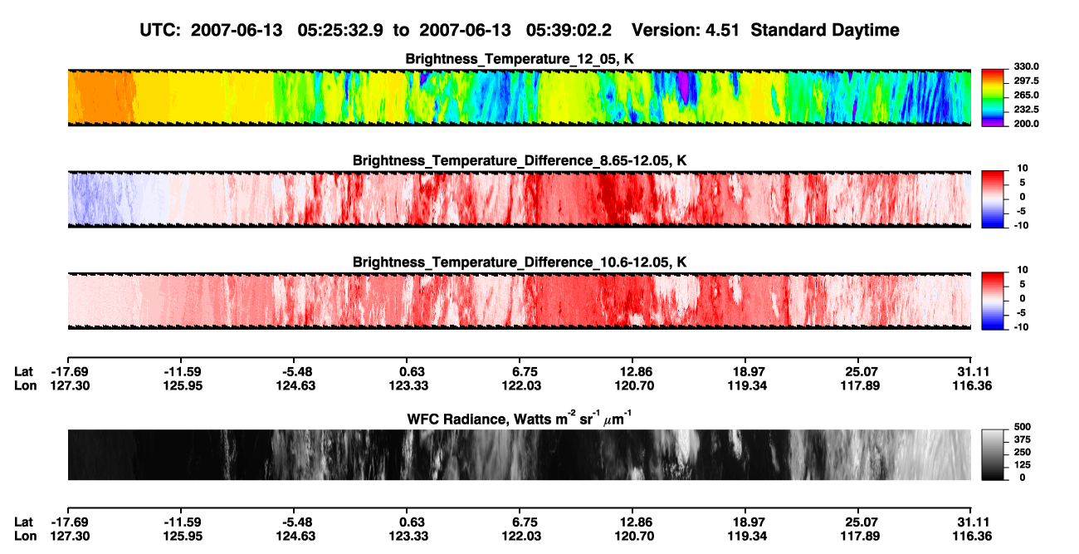The width and height of the screenshot is (1079, 554).
Task: Click latitude '0.63' on the upper axis
Action: coord(409,371)
